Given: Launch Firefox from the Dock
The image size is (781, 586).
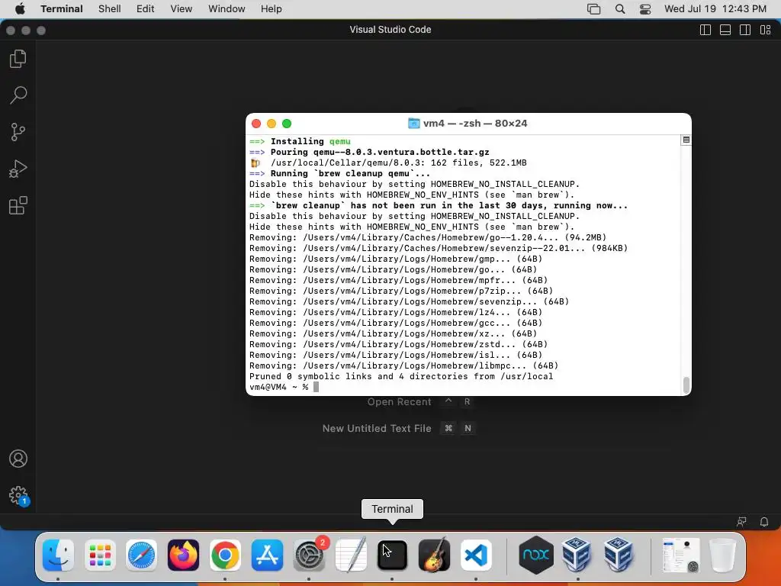Looking at the screenshot, I should [183, 555].
